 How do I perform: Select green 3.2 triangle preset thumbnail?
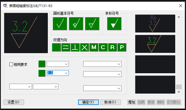[x=155, y=44]
